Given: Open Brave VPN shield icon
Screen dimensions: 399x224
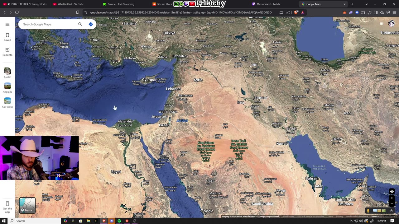Looking at the screenshot, I should click(388, 12).
